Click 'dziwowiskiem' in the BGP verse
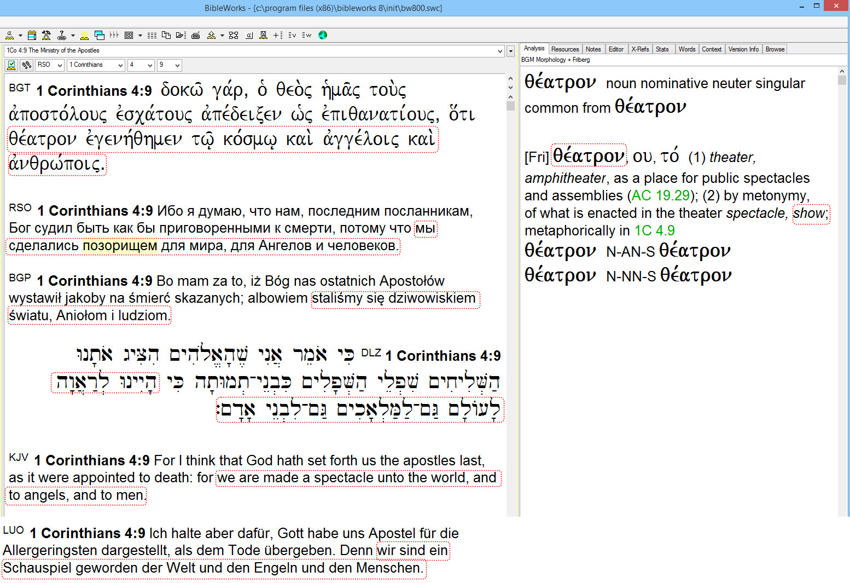 tap(432, 298)
